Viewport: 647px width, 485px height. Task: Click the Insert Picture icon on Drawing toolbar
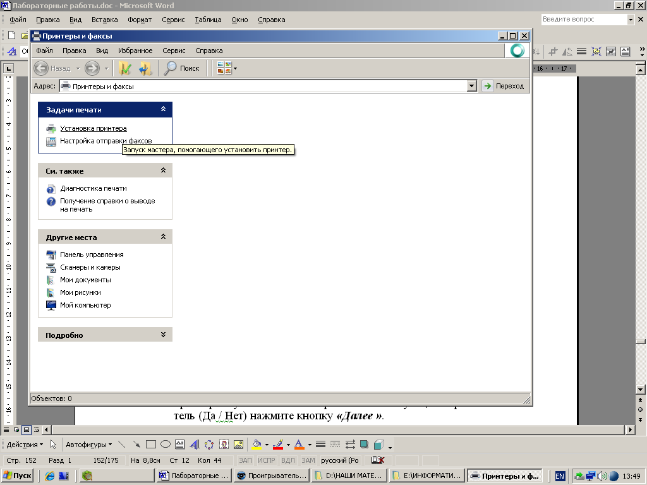[x=238, y=445]
